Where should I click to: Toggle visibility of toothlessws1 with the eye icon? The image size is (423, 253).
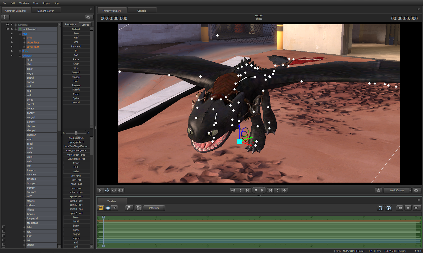[7, 29]
